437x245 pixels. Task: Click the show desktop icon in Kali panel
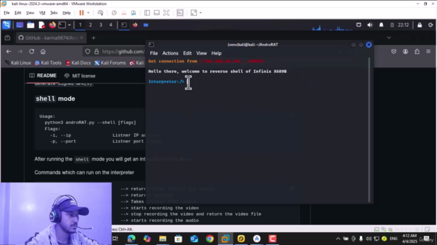(x=20, y=25)
